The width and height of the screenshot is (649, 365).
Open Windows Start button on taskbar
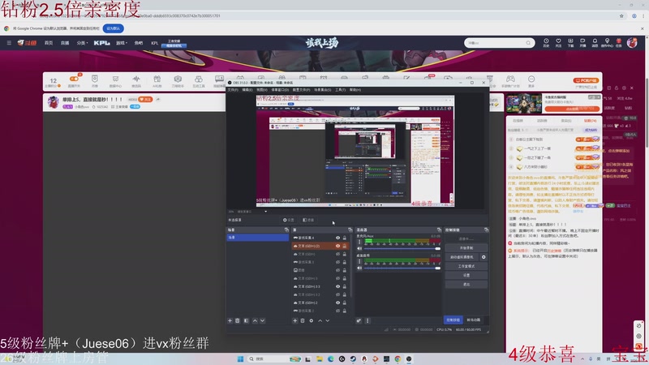pos(240,359)
